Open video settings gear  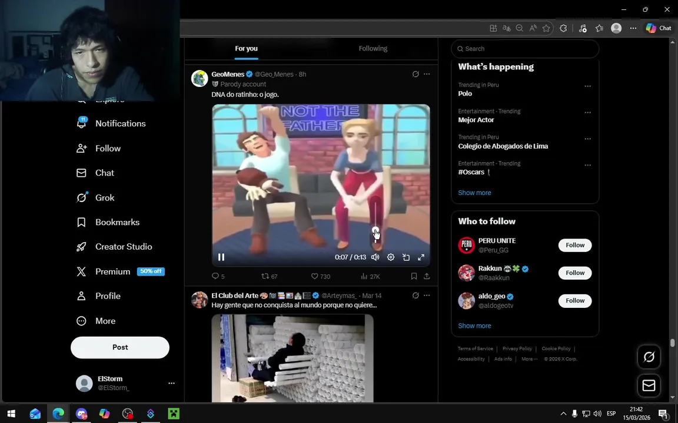click(x=390, y=257)
